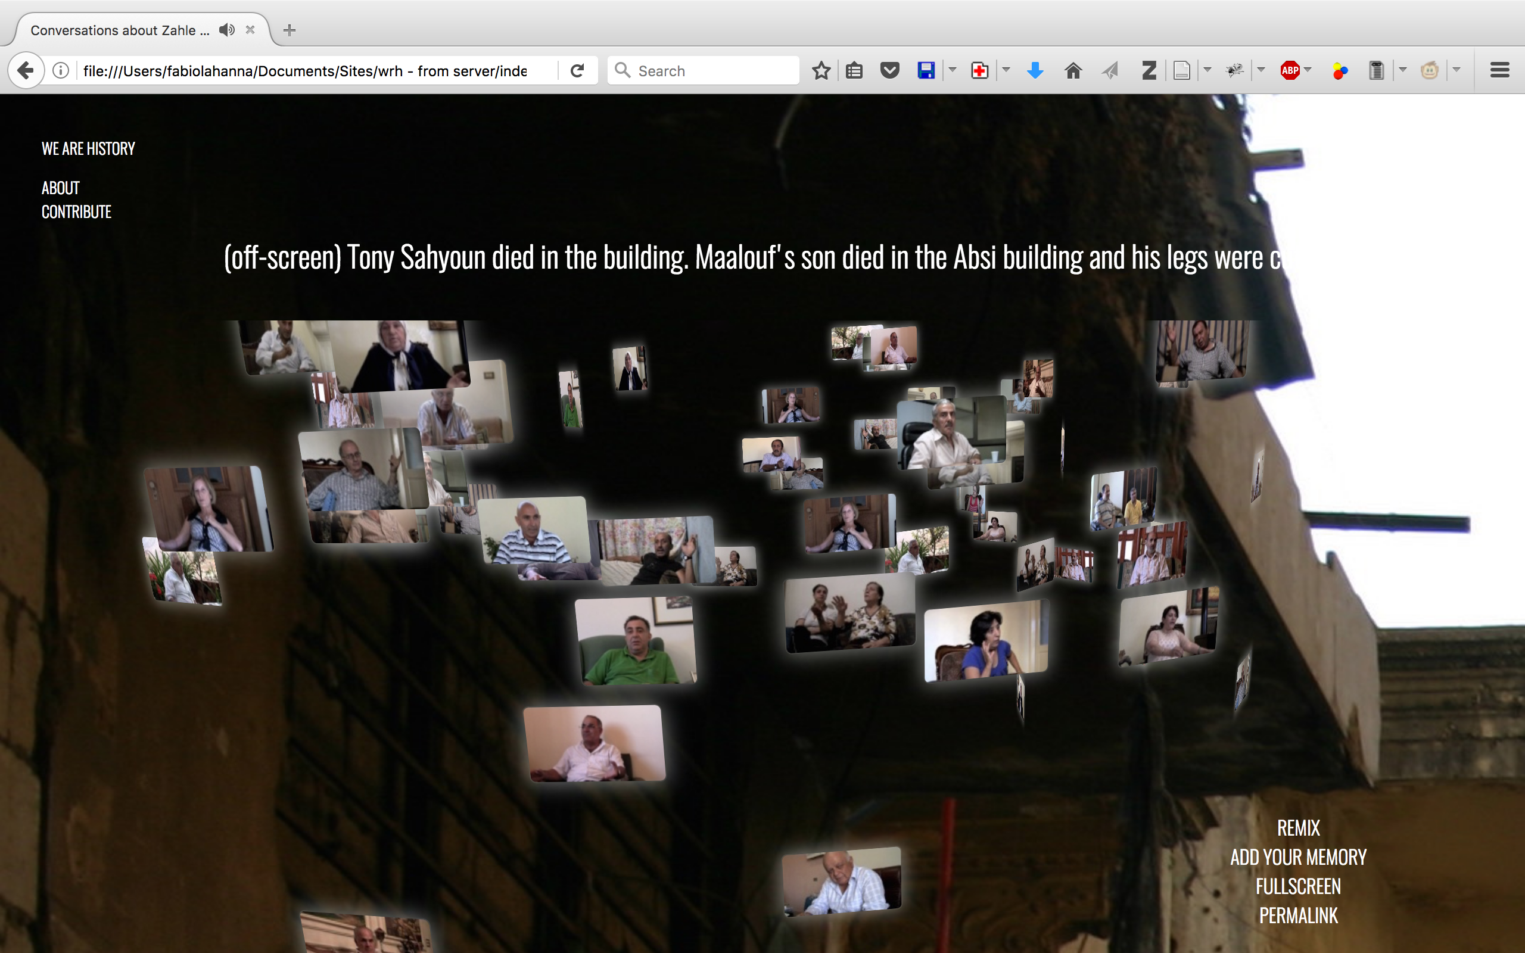Reload the current page
1525x953 pixels.
577,71
